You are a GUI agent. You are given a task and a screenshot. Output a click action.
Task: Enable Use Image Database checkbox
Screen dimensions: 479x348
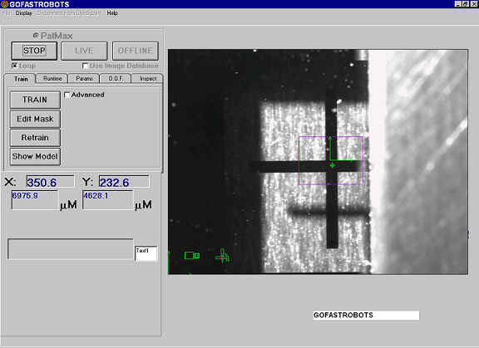(x=85, y=66)
